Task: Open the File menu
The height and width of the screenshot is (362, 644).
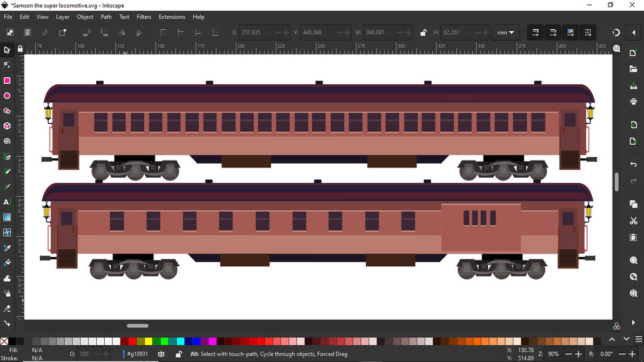Action: coord(8,17)
